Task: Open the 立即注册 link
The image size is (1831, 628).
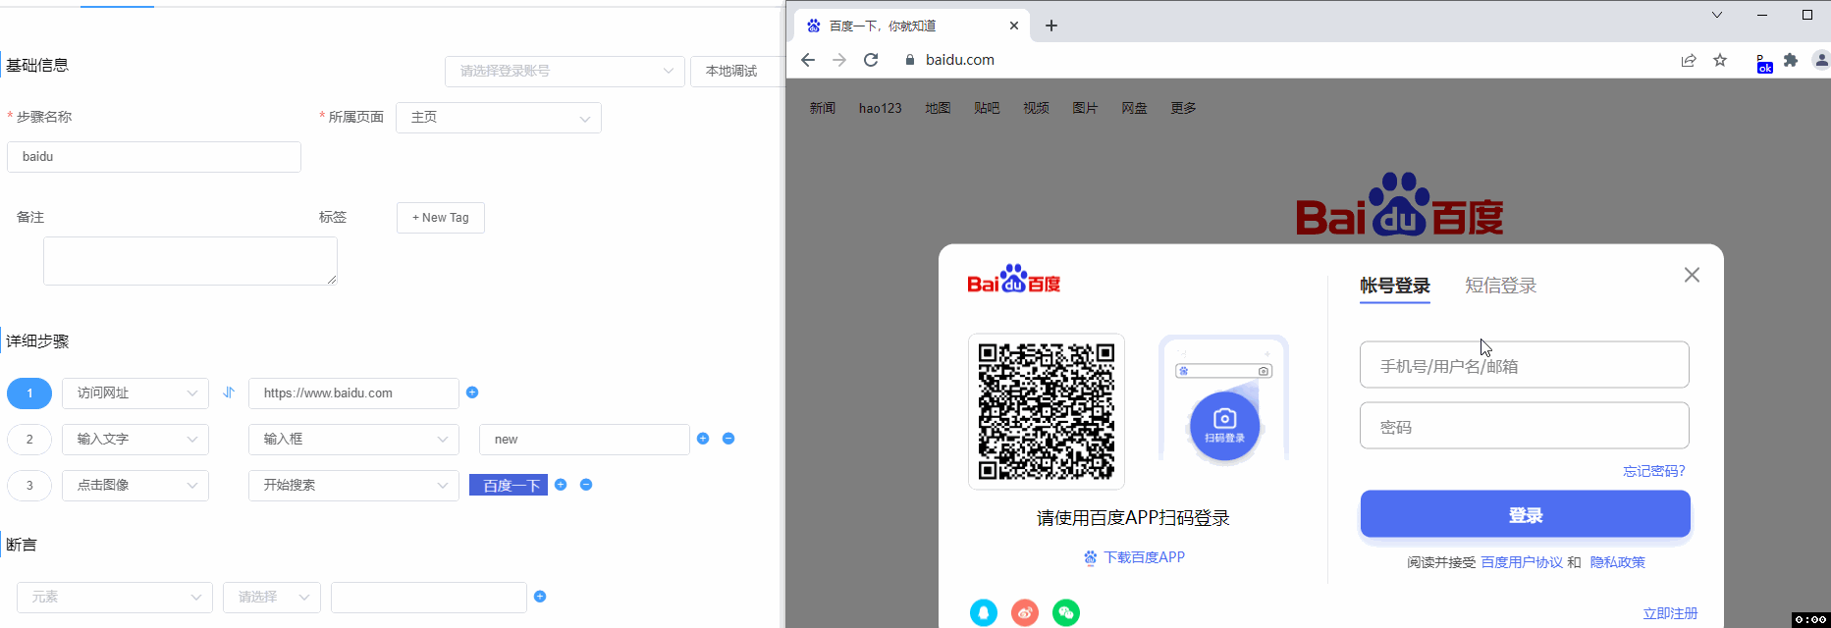Action: (x=1670, y=613)
